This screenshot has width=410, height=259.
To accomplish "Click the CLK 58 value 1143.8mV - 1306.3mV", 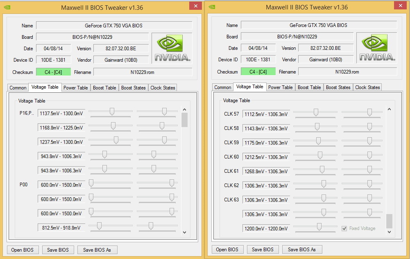I will (266, 129).
